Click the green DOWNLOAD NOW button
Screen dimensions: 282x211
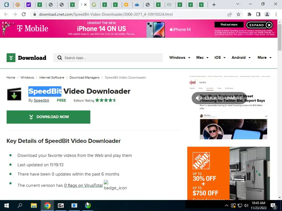tap(48, 117)
